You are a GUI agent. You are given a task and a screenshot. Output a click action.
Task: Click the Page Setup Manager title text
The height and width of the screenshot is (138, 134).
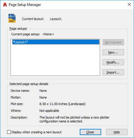click(25, 5)
